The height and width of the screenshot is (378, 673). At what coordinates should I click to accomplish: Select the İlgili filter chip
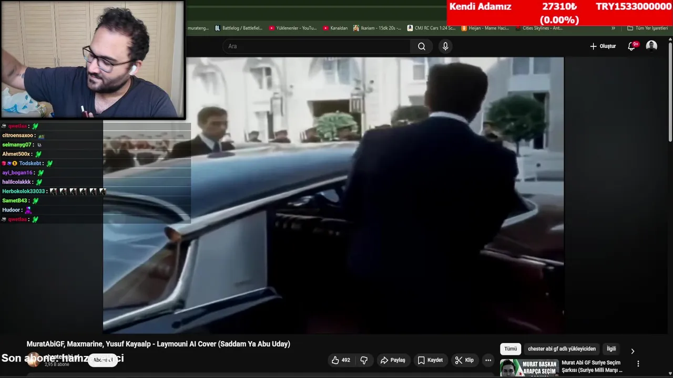click(611, 349)
